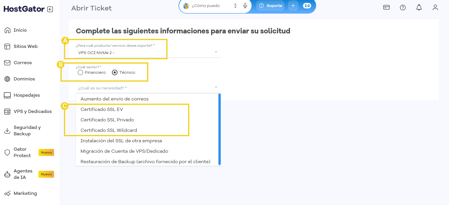Image resolution: width=449 pixels, height=205 pixels.
Task: Choose 'Migración de Cuenta de VPS/Dedicado'
Action: [x=147, y=151]
